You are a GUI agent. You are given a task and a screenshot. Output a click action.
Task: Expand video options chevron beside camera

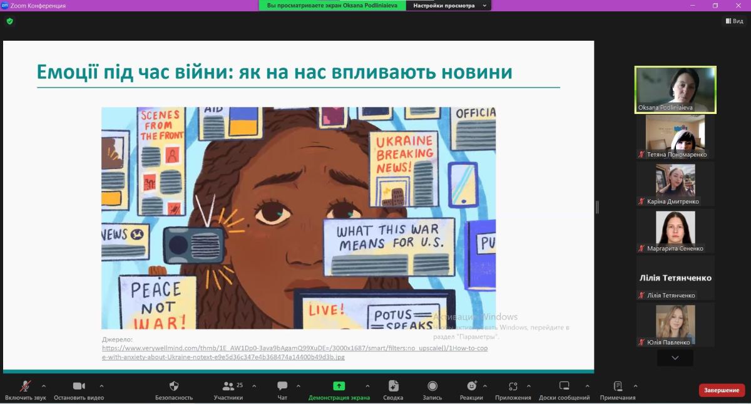(102, 386)
